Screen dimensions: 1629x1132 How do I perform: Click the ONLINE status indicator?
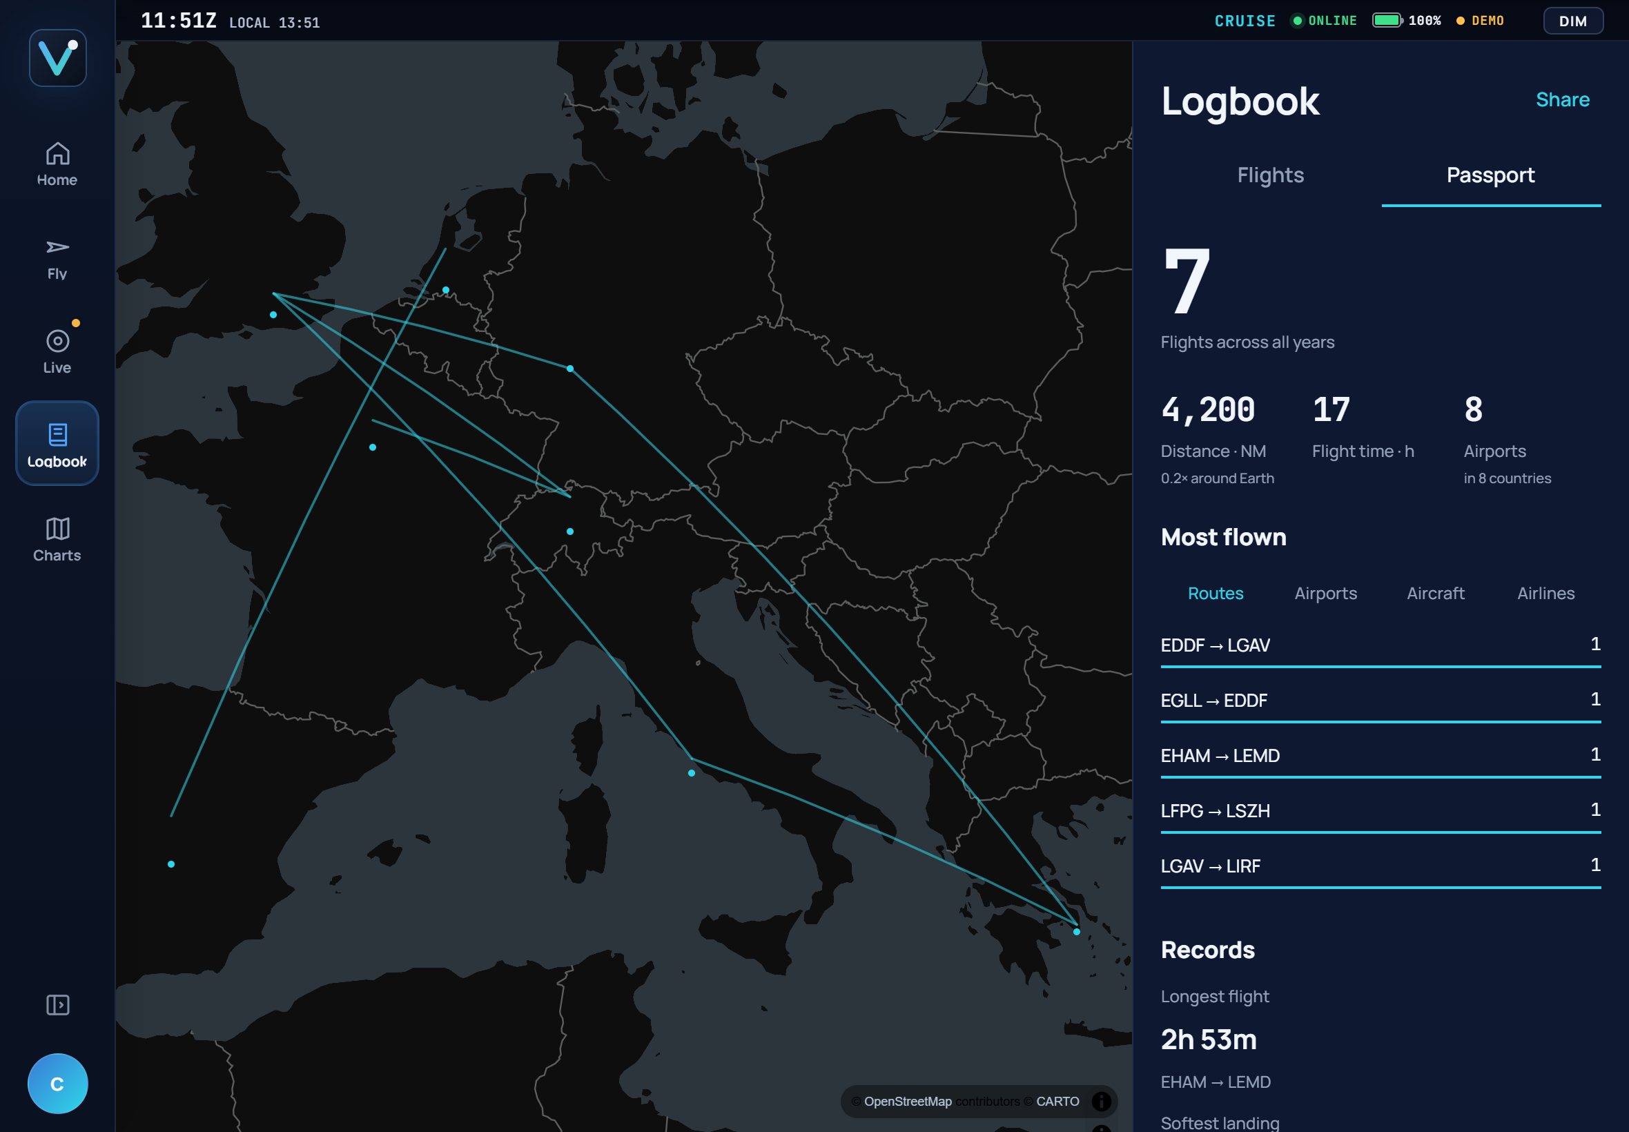1324,21
